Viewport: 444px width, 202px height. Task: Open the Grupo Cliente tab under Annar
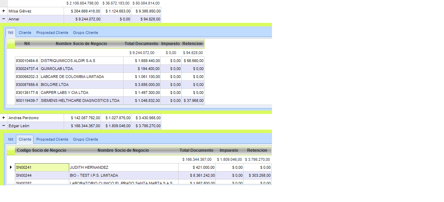85,33
